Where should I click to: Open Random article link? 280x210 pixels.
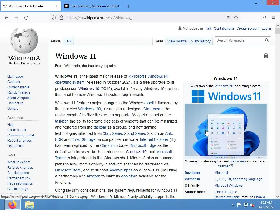click(x=19, y=92)
